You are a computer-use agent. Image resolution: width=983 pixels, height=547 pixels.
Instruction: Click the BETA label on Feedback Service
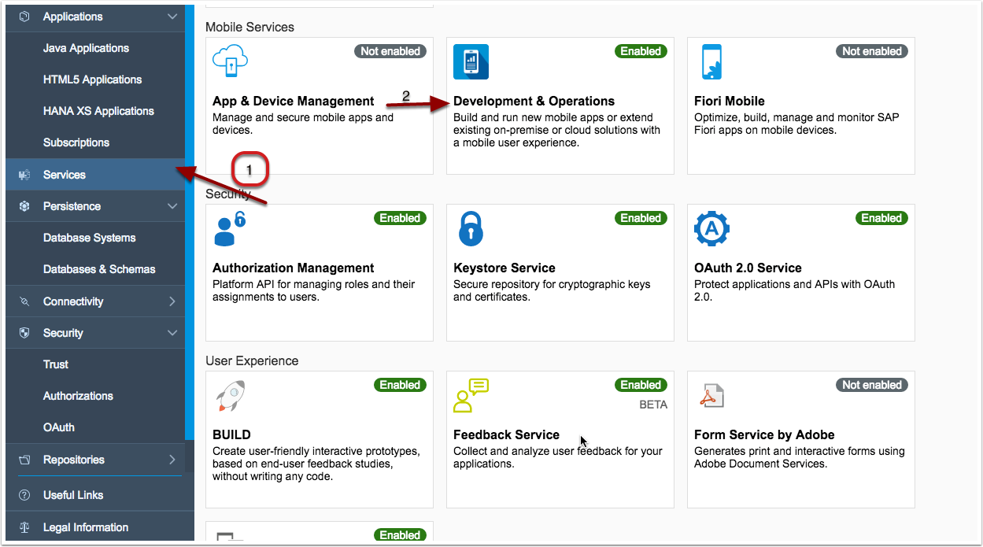[653, 405]
